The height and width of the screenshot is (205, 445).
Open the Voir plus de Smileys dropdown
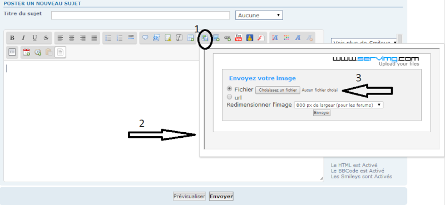(364, 42)
